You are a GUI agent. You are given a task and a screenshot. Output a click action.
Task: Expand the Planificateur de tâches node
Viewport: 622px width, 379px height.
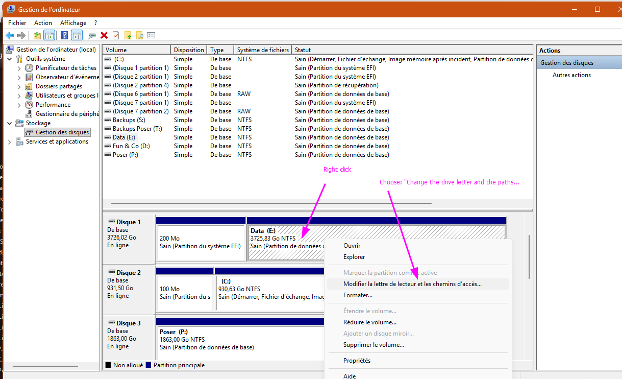[19, 68]
